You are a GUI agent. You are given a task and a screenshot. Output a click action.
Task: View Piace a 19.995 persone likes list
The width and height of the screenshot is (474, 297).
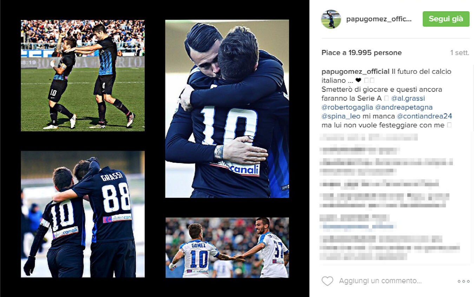tap(362, 53)
